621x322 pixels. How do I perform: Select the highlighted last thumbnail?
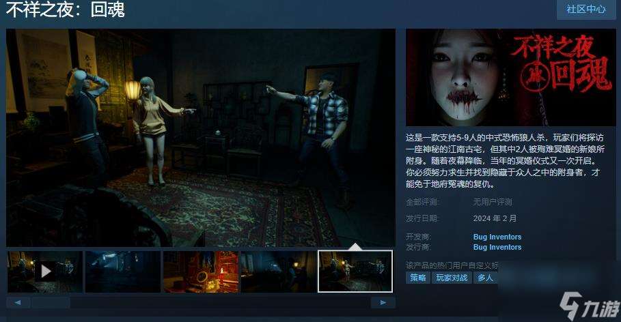point(355,272)
